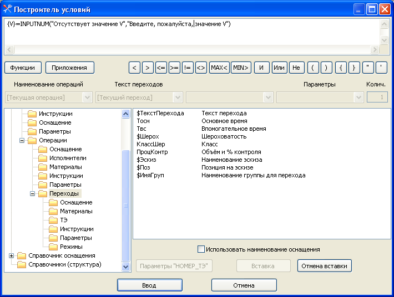394x297 pixels.
Task: Click the != not-equal operator button
Action: click(188, 68)
